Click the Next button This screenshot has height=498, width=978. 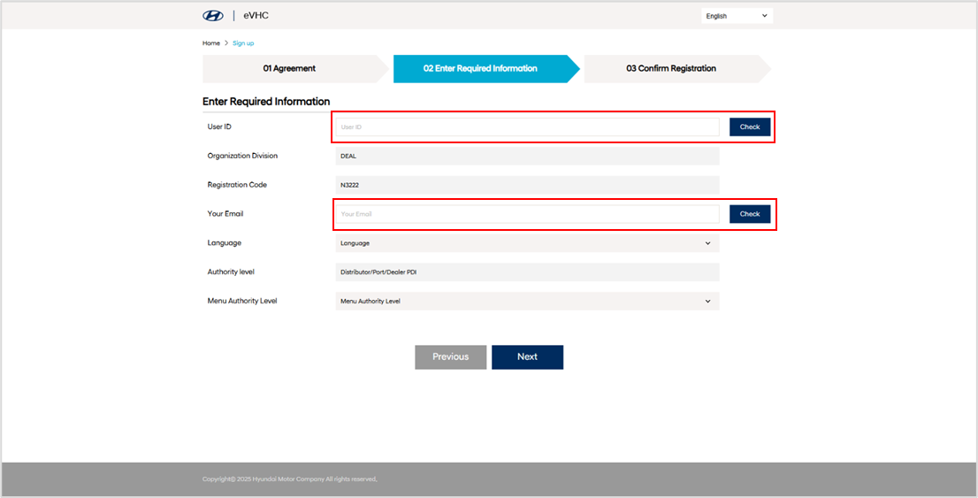coord(527,357)
